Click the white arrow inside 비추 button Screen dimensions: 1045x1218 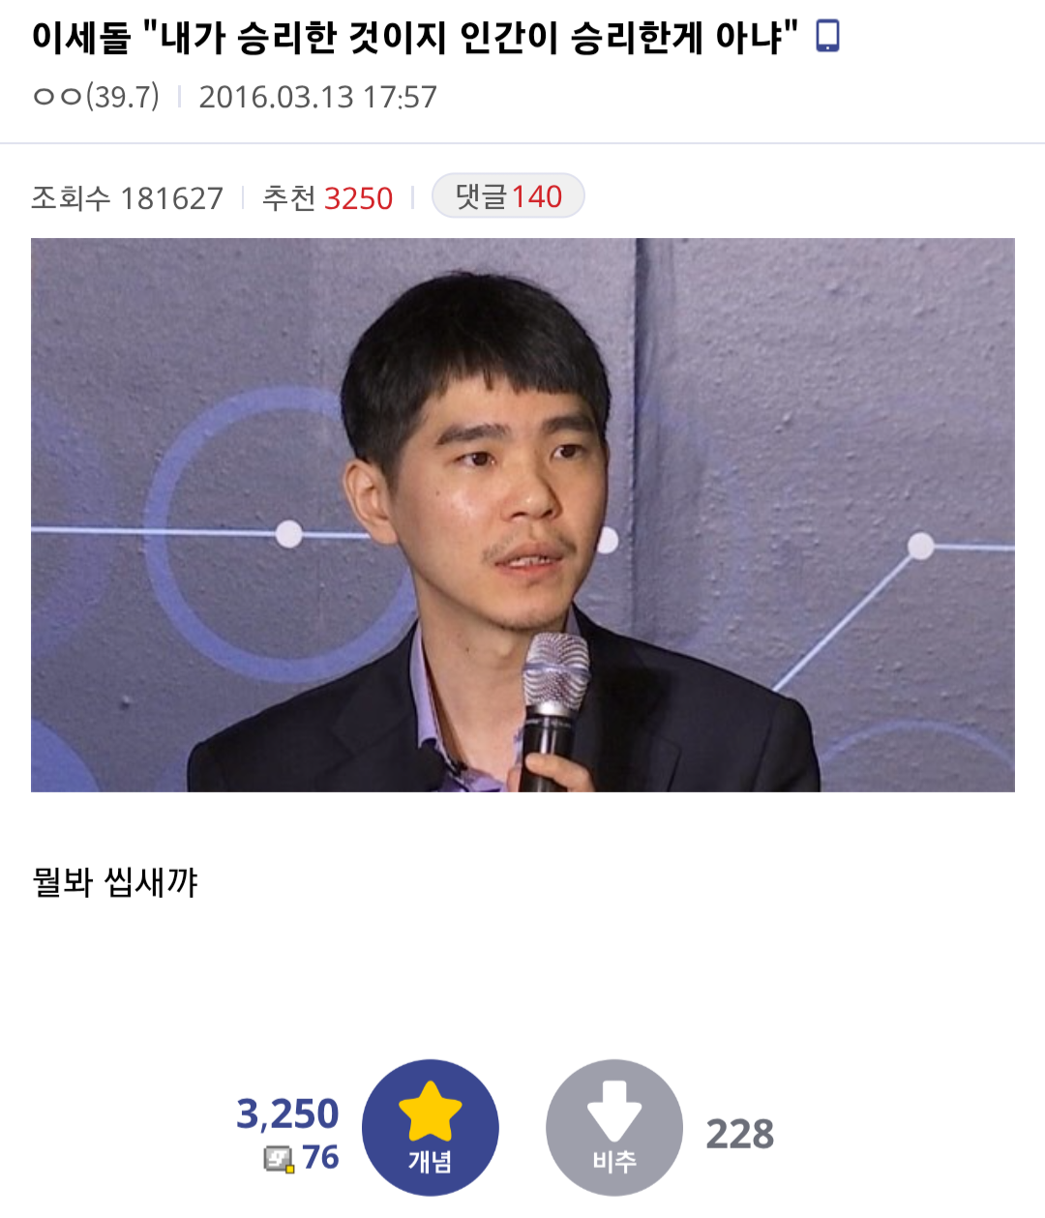pos(614,1111)
